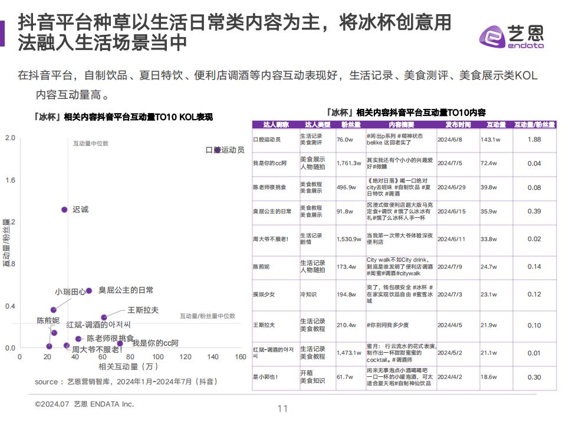The image size is (566, 424).
Task: Select the interaction value 72.4w
Action: 488,163
